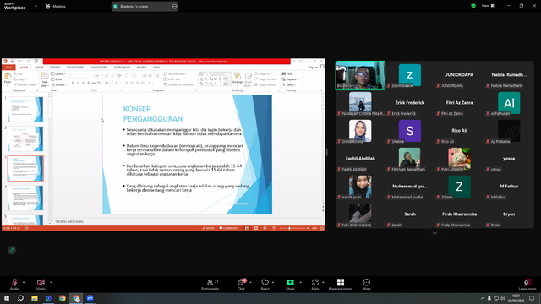Screen dimensions: 541x304
Task: Select the presenter's video thumbnail
Action: click(x=360, y=75)
